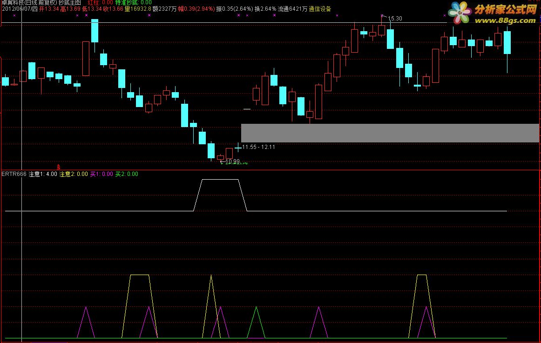
Task: Click the 特准抄底: 0.00 indicator value
Action: click(134, 2)
